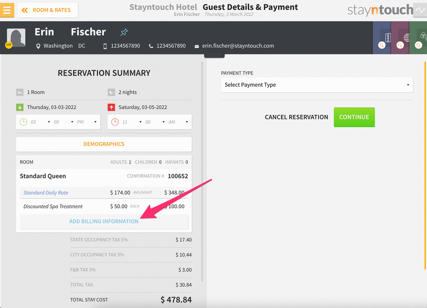The height and width of the screenshot is (308, 427).
Task: Click total stay cost $ 478.84
Action: click(176, 300)
